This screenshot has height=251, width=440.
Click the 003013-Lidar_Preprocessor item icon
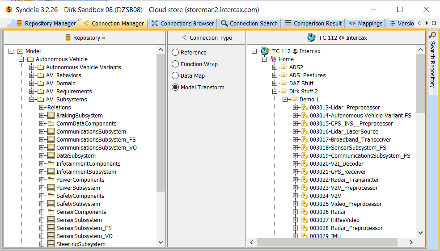305,107
